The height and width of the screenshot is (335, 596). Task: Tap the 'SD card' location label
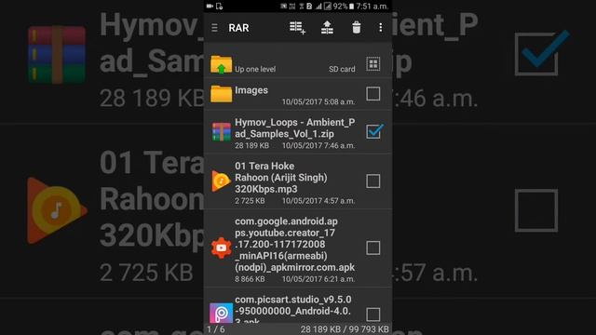(x=342, y=69)
